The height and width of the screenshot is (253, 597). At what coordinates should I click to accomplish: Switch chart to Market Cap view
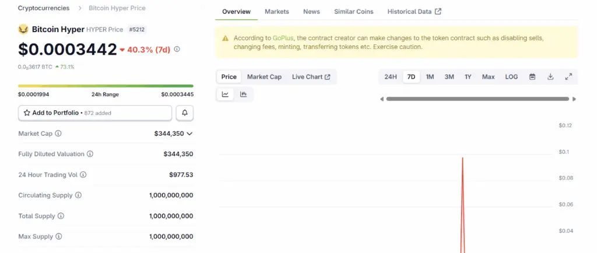tap(264, 77)
